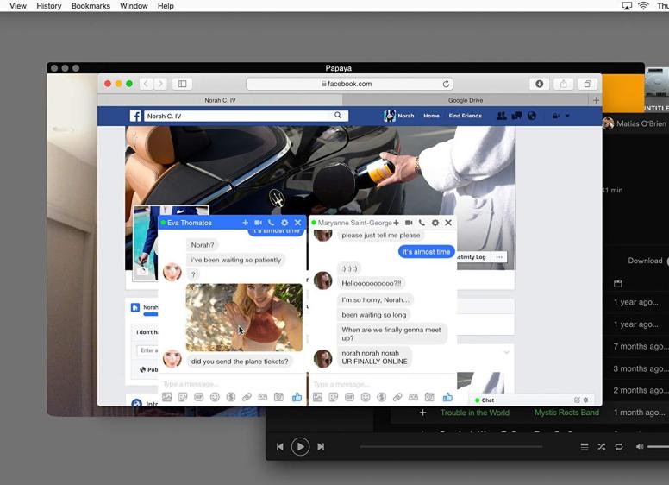The height and width of the screenshot is (485, 669).
Task: Open a new Safari tab
Action: (596, 100)
